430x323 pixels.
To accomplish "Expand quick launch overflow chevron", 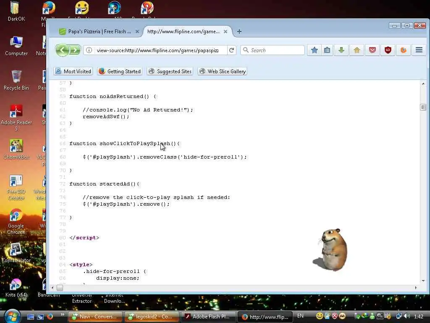I will [62, 315].
